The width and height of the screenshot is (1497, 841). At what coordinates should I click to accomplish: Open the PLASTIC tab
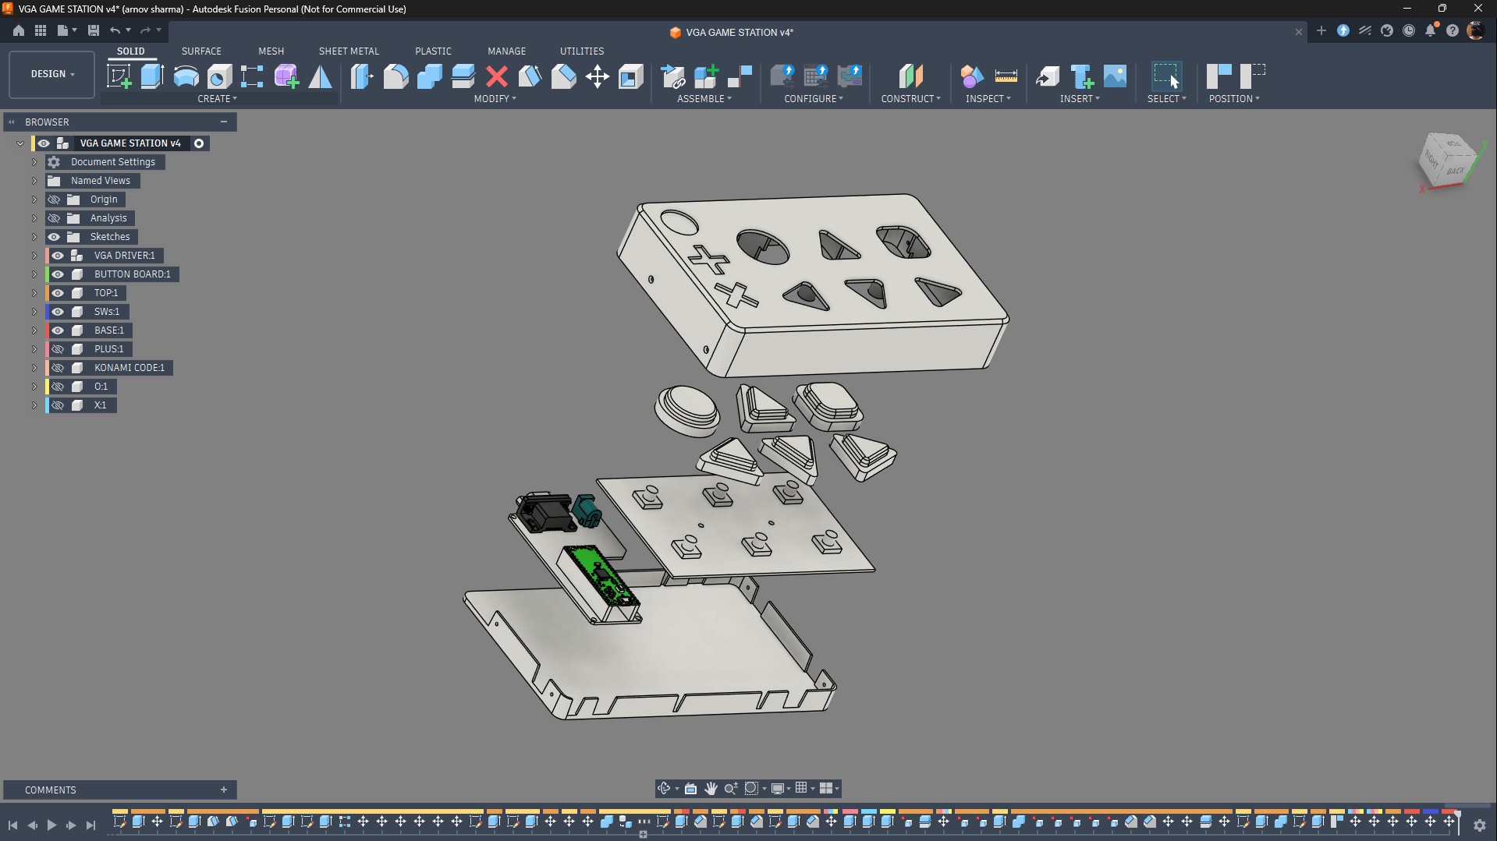[433, 51]
